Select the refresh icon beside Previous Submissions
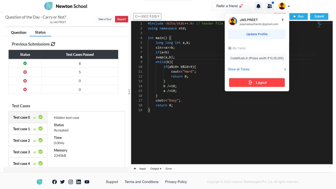 (53, 44)
